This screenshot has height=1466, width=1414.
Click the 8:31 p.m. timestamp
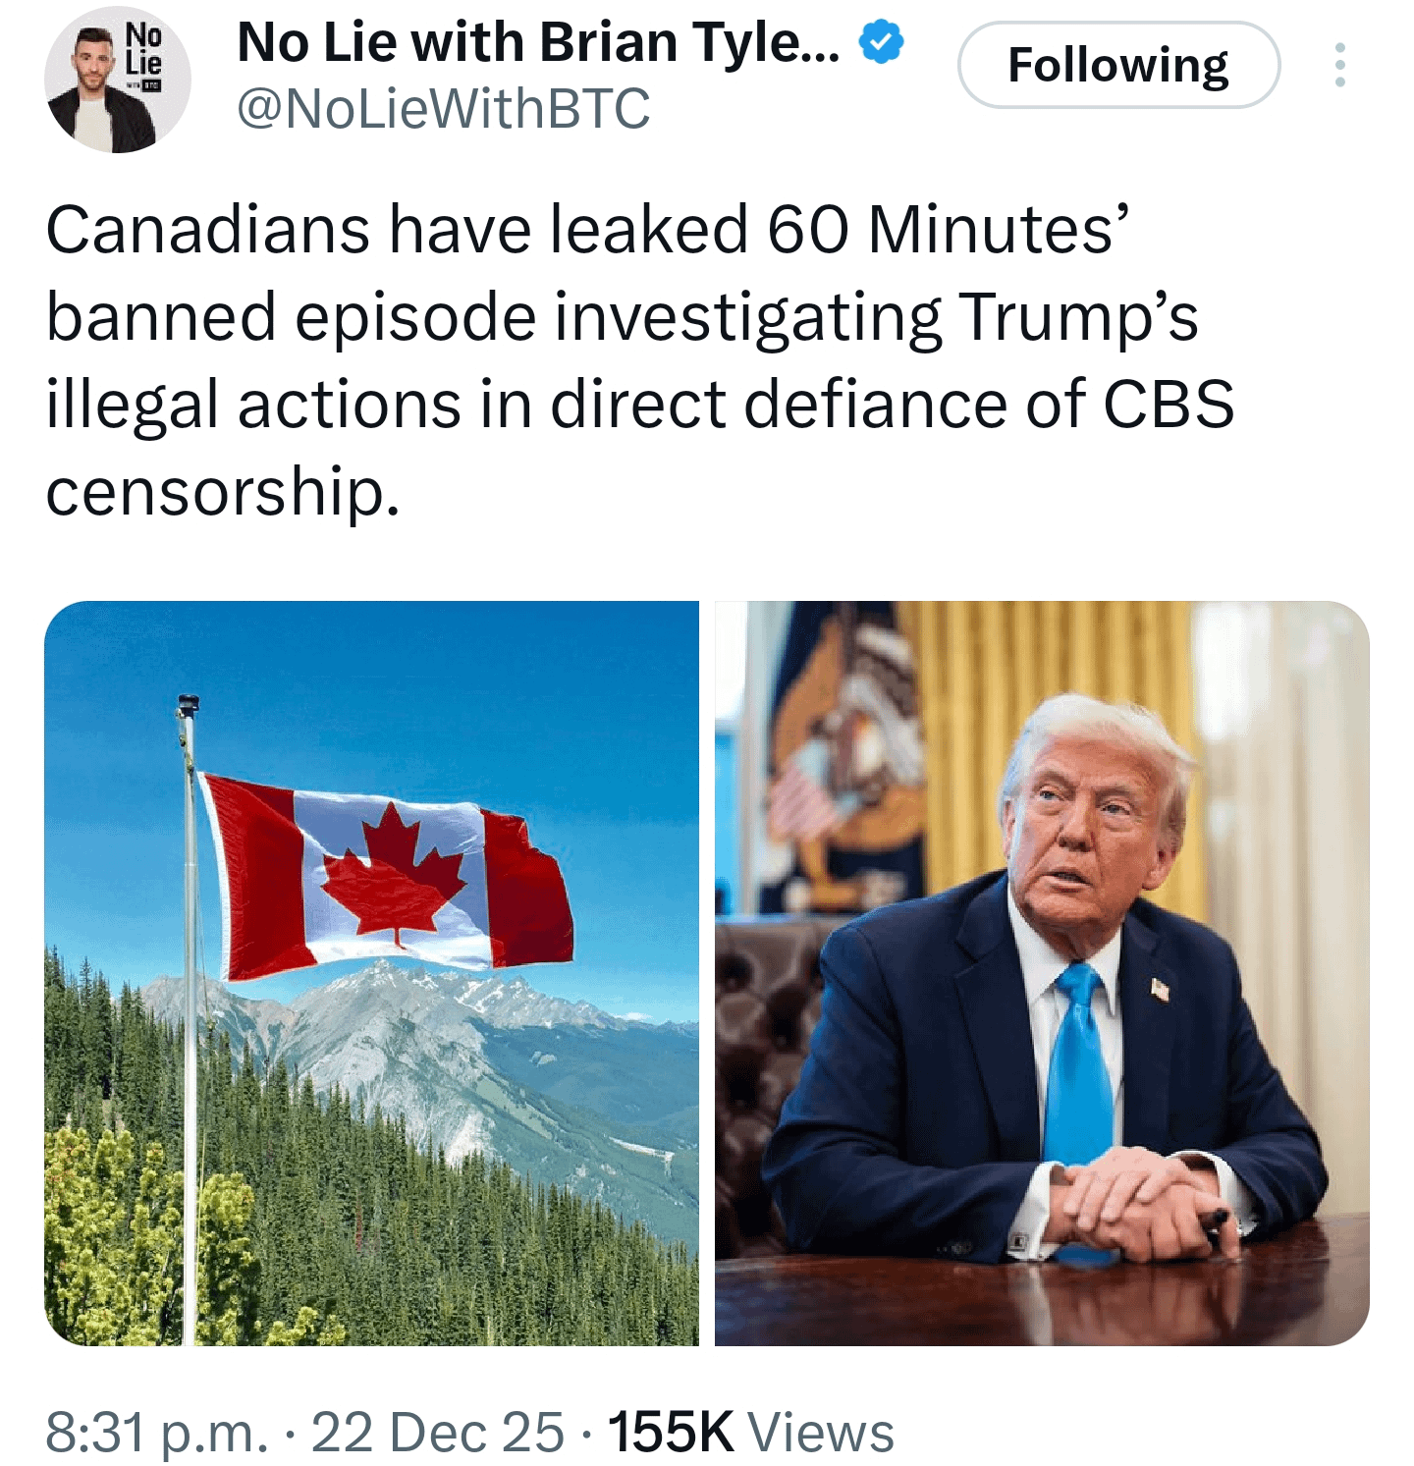pyautogui.click(x=156, y=1433)
